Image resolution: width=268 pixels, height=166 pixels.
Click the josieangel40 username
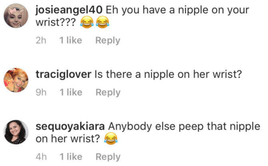pyautogui.click(x=69, y=10)
